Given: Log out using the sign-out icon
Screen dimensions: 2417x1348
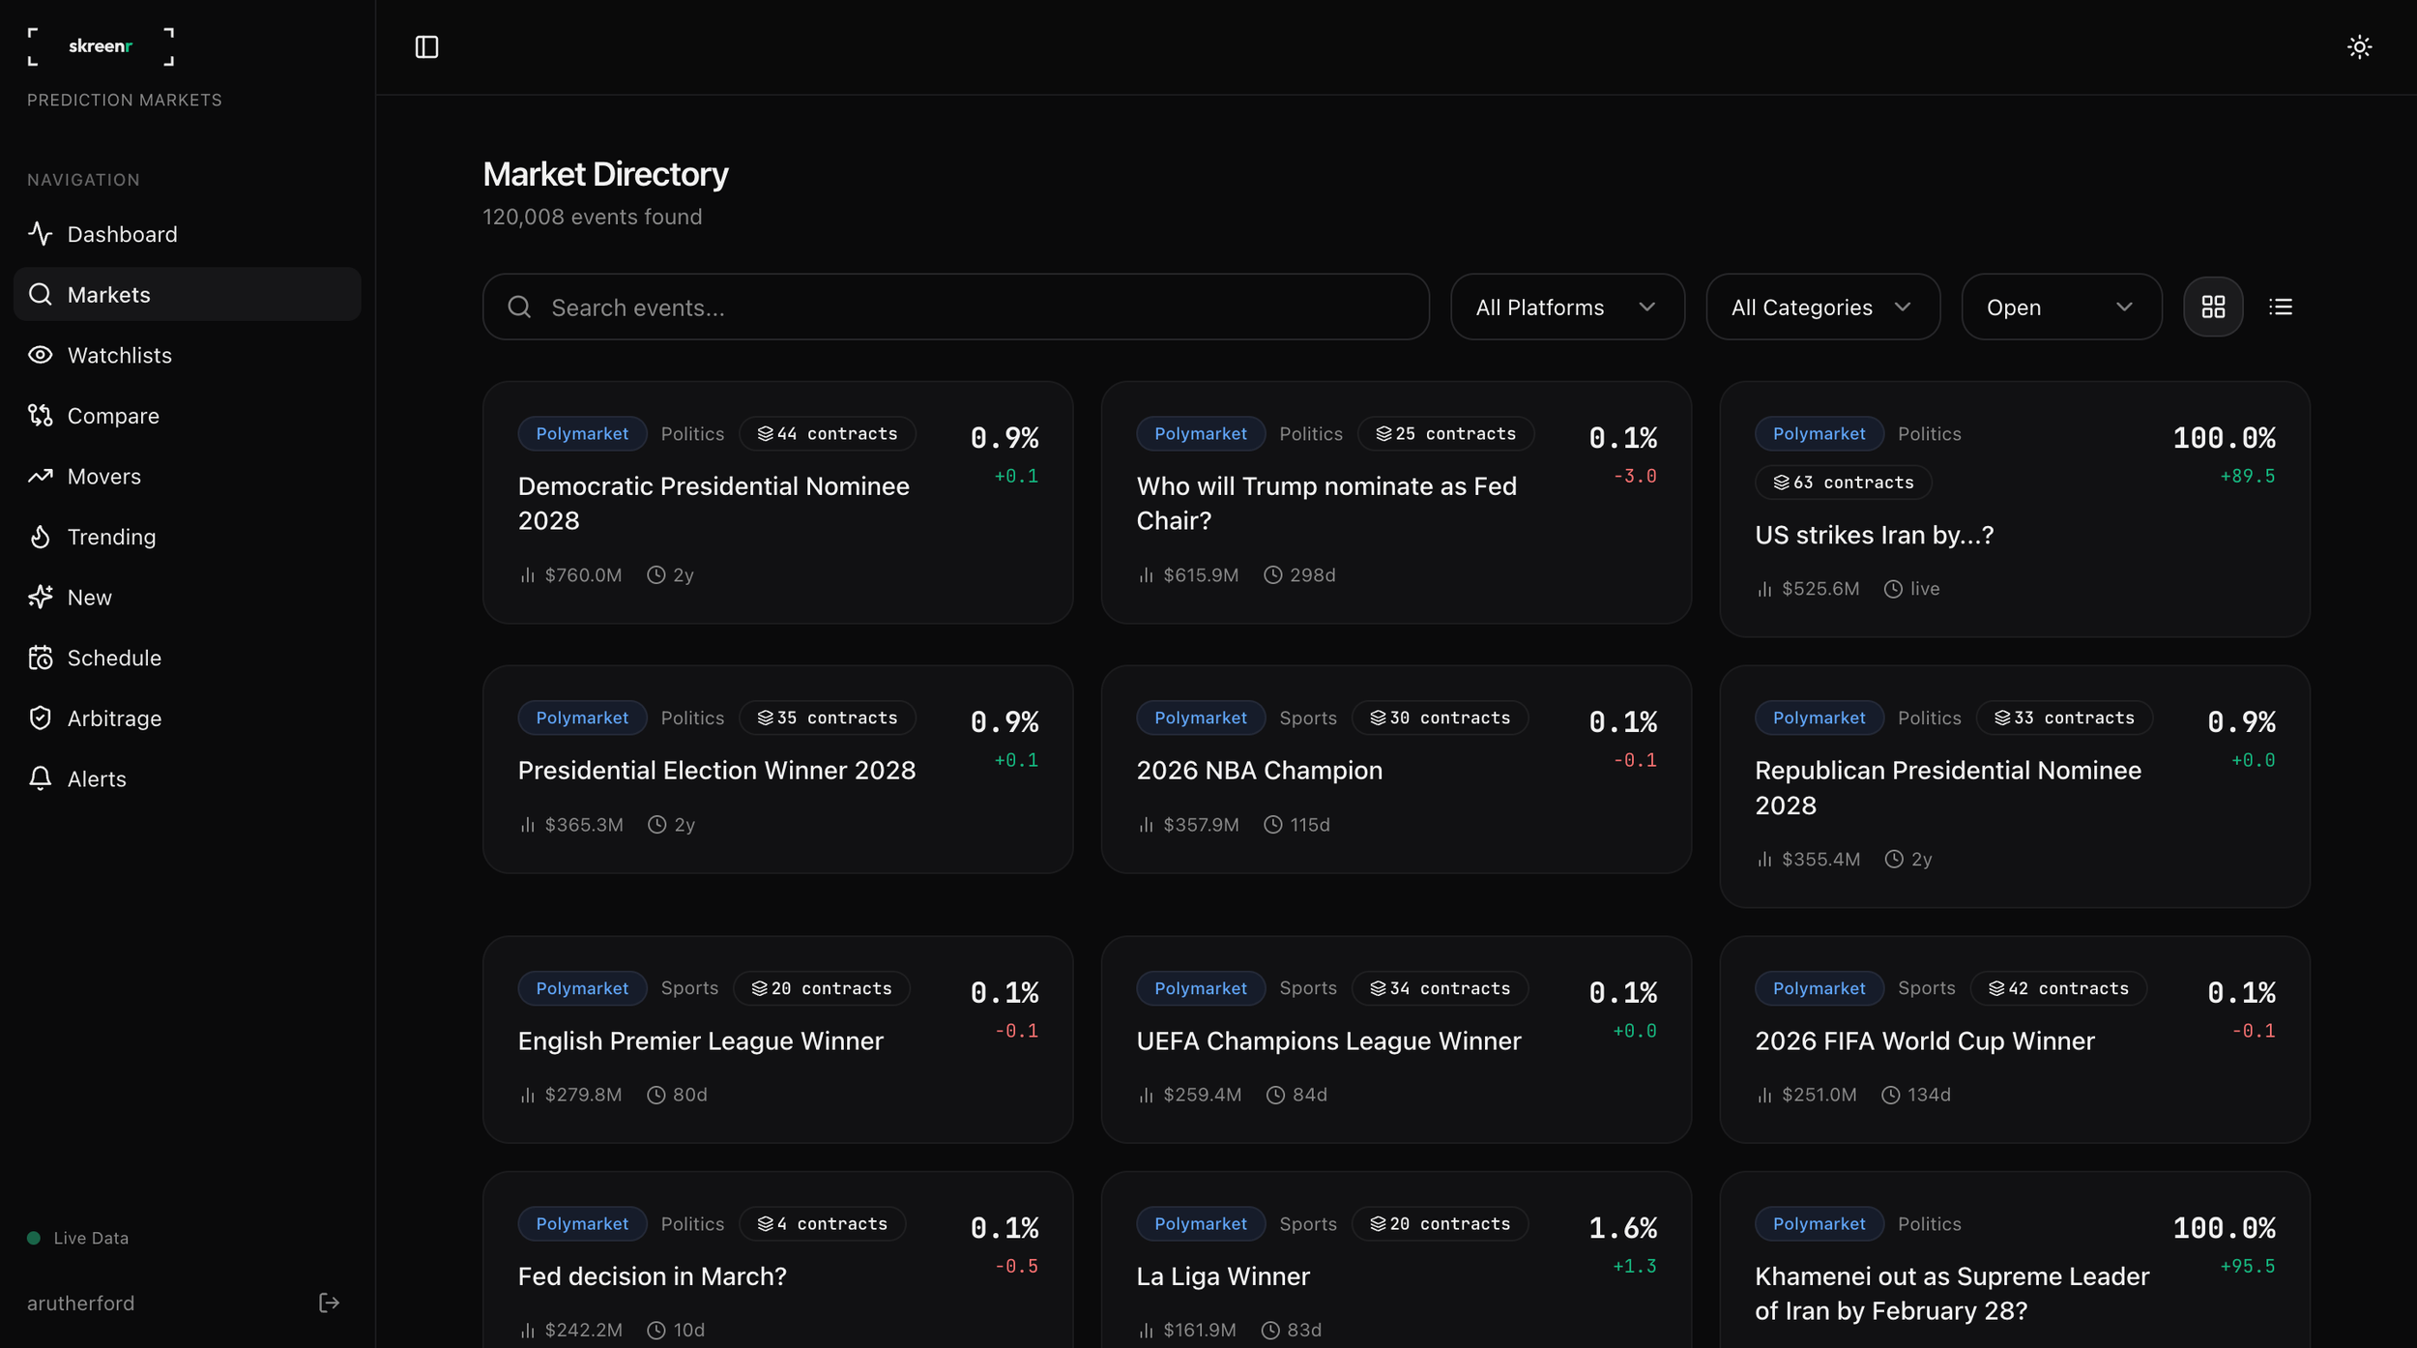Looking at the screenshot, I should (x=329, y=1303).
